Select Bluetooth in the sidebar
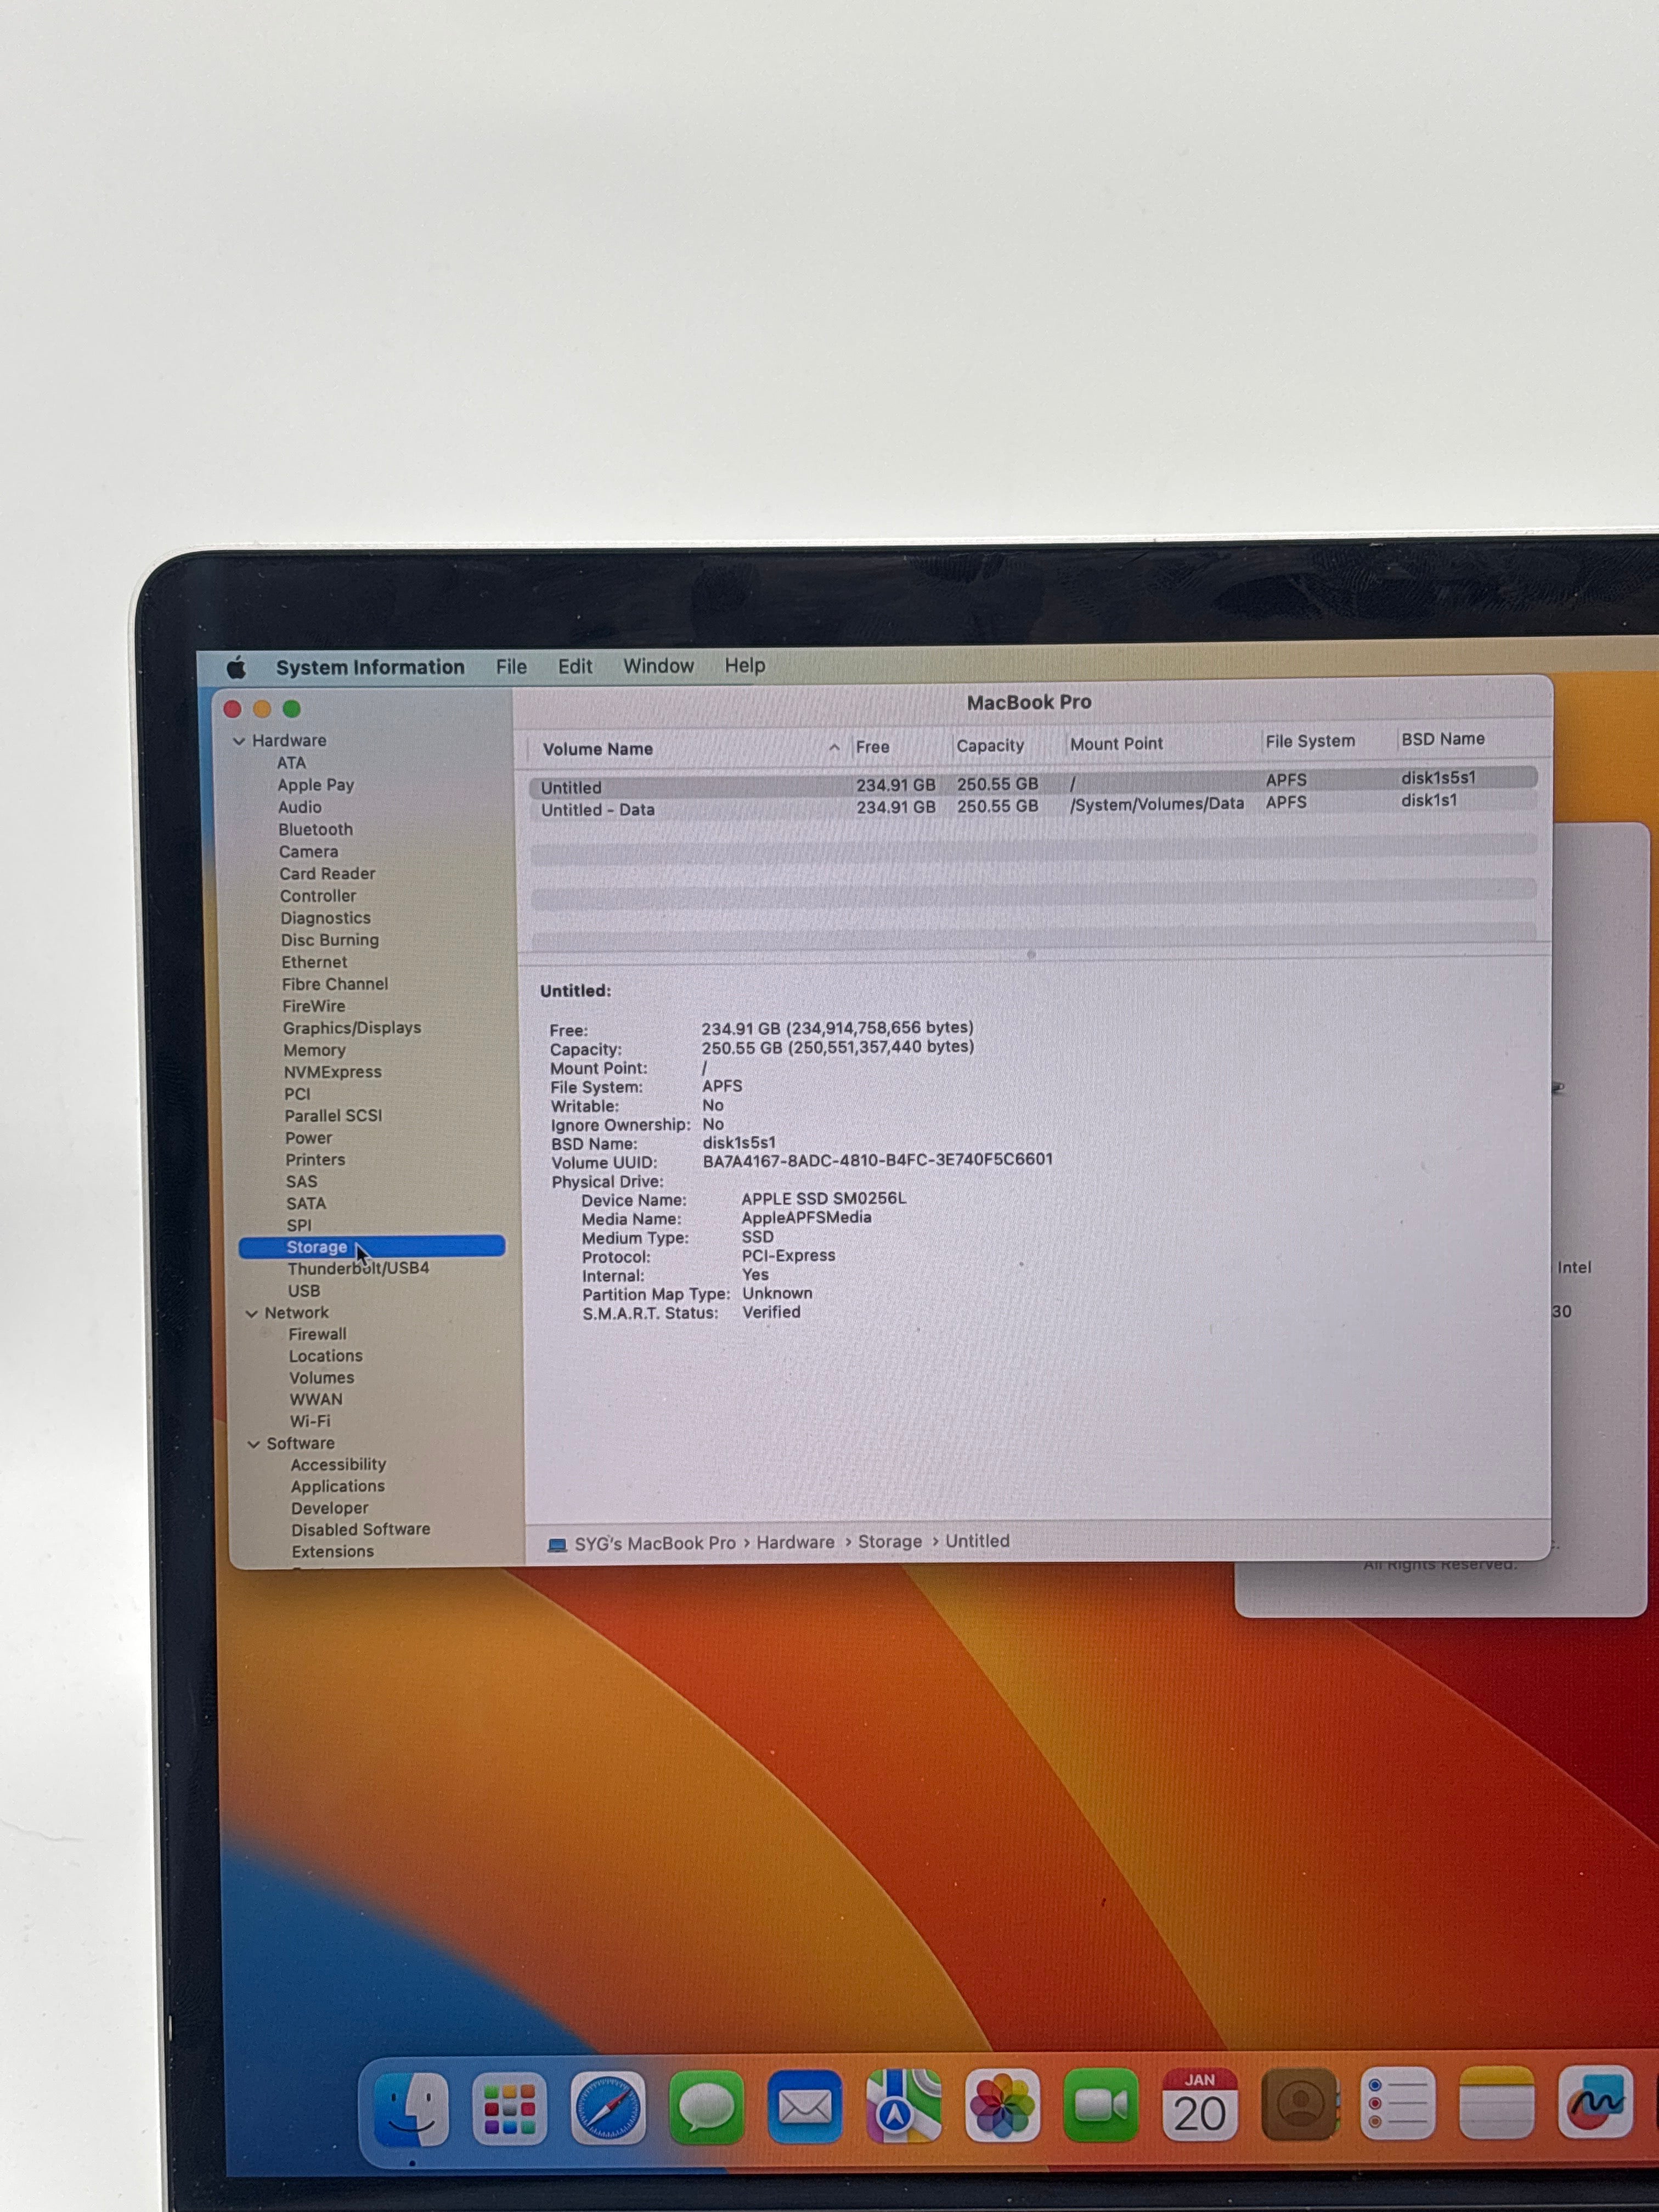The width and height of the screenshot is (1659, 2212). (x=315, y=830)
